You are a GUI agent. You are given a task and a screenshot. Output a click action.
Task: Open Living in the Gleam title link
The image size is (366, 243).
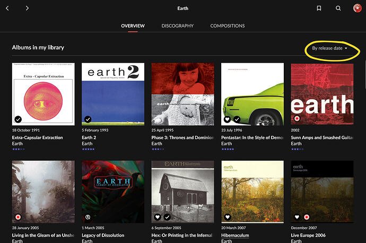tap(43, 235)
